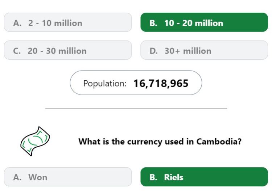Viewport: 272px width, 194px height.
Task: Choose the Won currency option
Action: coord(68,177)
